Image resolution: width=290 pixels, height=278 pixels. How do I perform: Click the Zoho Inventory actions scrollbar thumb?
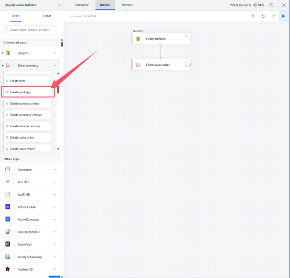(x=58, y=90)
